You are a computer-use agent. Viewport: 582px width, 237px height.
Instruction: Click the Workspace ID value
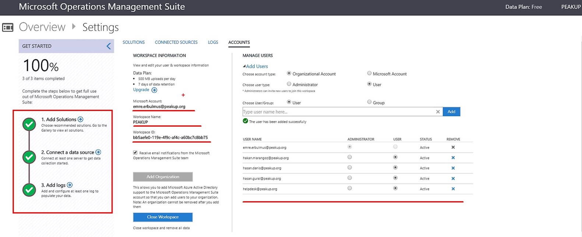(x=170, y=138)
